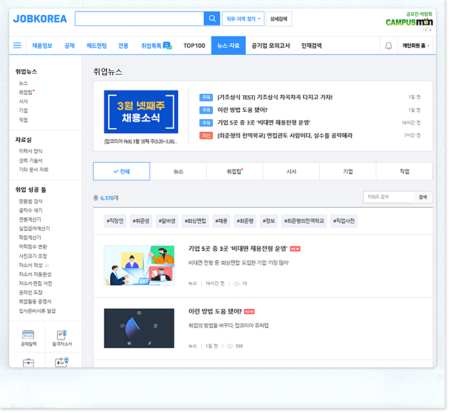Focus the main search input field
This screenshot has width=450, height=413.
click(x=139, y=19)
